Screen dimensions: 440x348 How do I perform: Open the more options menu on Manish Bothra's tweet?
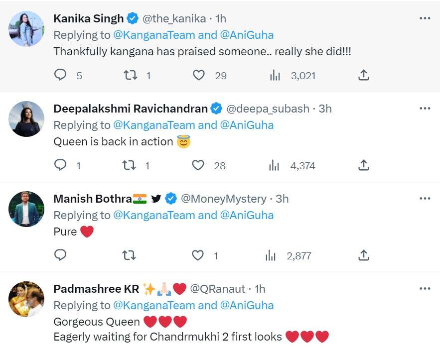click(425, 198)
